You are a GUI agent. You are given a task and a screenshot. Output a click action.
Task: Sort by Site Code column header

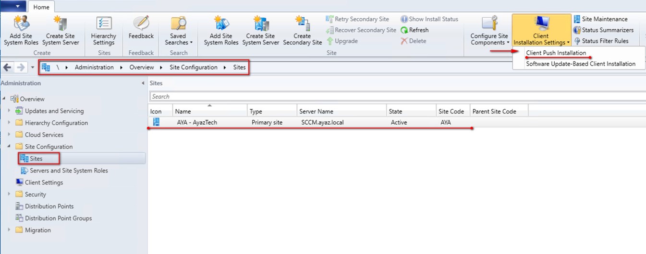pyautogui.click(x=453, y=111)
